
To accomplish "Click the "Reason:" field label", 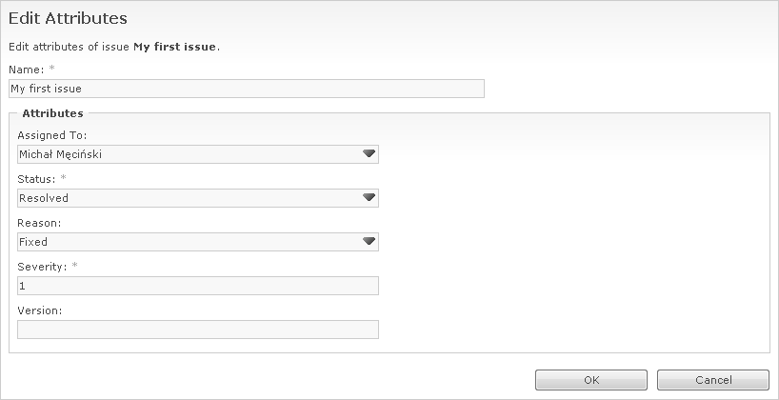I will 38,223.
